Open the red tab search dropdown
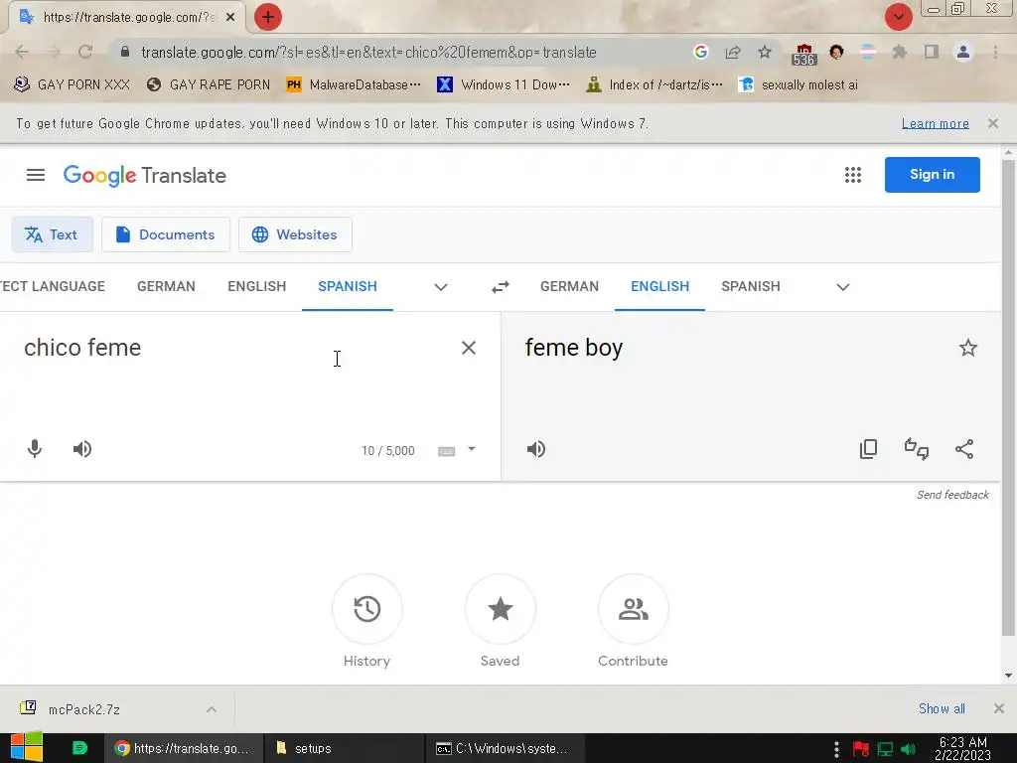 [898, 17]
